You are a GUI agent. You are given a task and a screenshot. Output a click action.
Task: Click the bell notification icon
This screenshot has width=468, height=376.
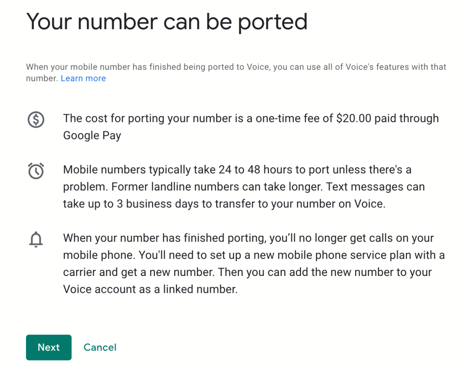pyautogui.click(x=36, y=239)
